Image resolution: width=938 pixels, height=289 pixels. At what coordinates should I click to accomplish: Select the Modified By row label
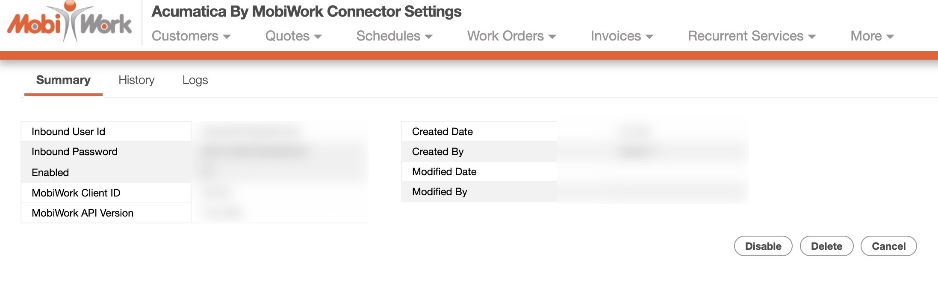coord(440,192)
